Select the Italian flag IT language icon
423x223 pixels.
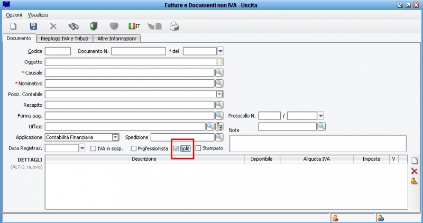tap(134, 26)
